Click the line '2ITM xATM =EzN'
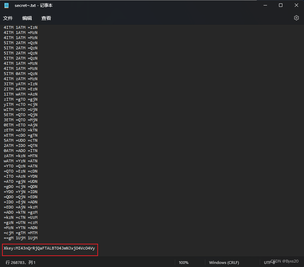This screenshot has width=304, height=267. (21, 89)
